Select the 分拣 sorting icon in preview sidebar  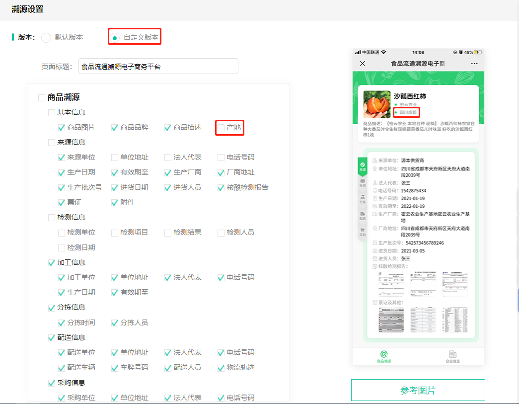[362, 197]
